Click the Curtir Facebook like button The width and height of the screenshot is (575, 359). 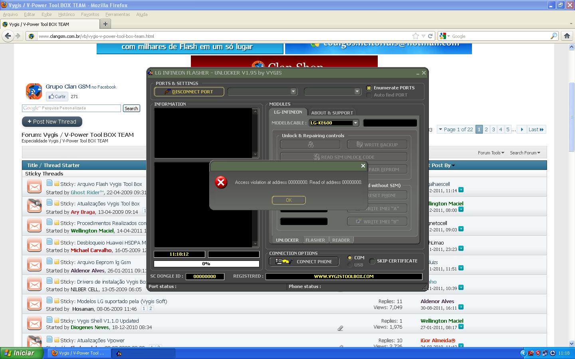[x=57, y=96]
